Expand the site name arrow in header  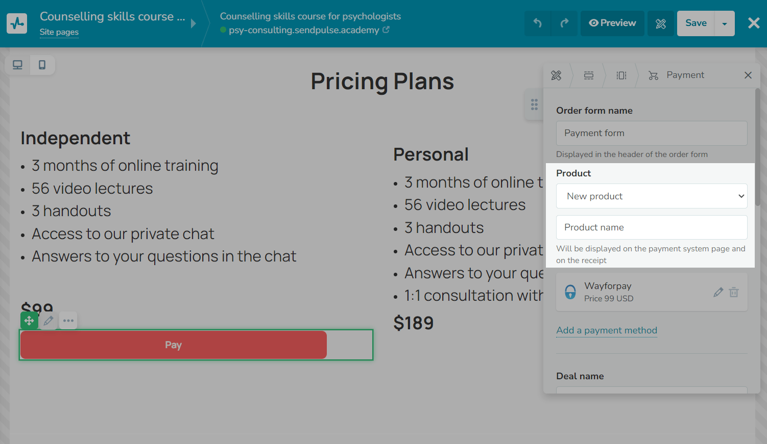coord(194,23)
